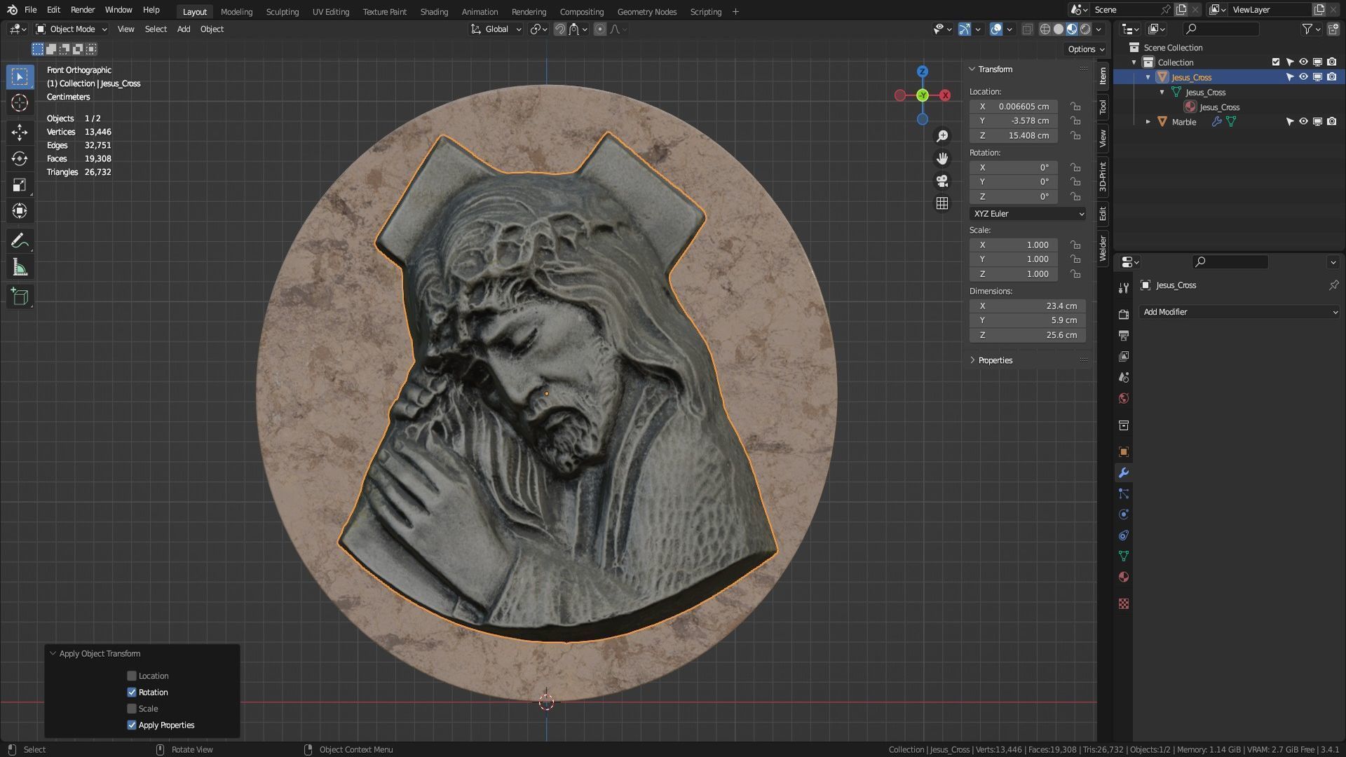Switch to Geometry Nodes workspace tab

coord(646,11)
